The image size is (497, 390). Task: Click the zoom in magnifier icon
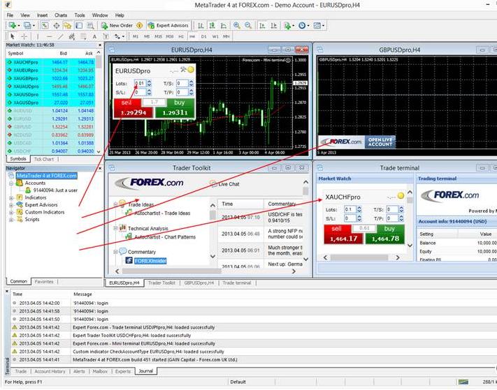point(237,26)
